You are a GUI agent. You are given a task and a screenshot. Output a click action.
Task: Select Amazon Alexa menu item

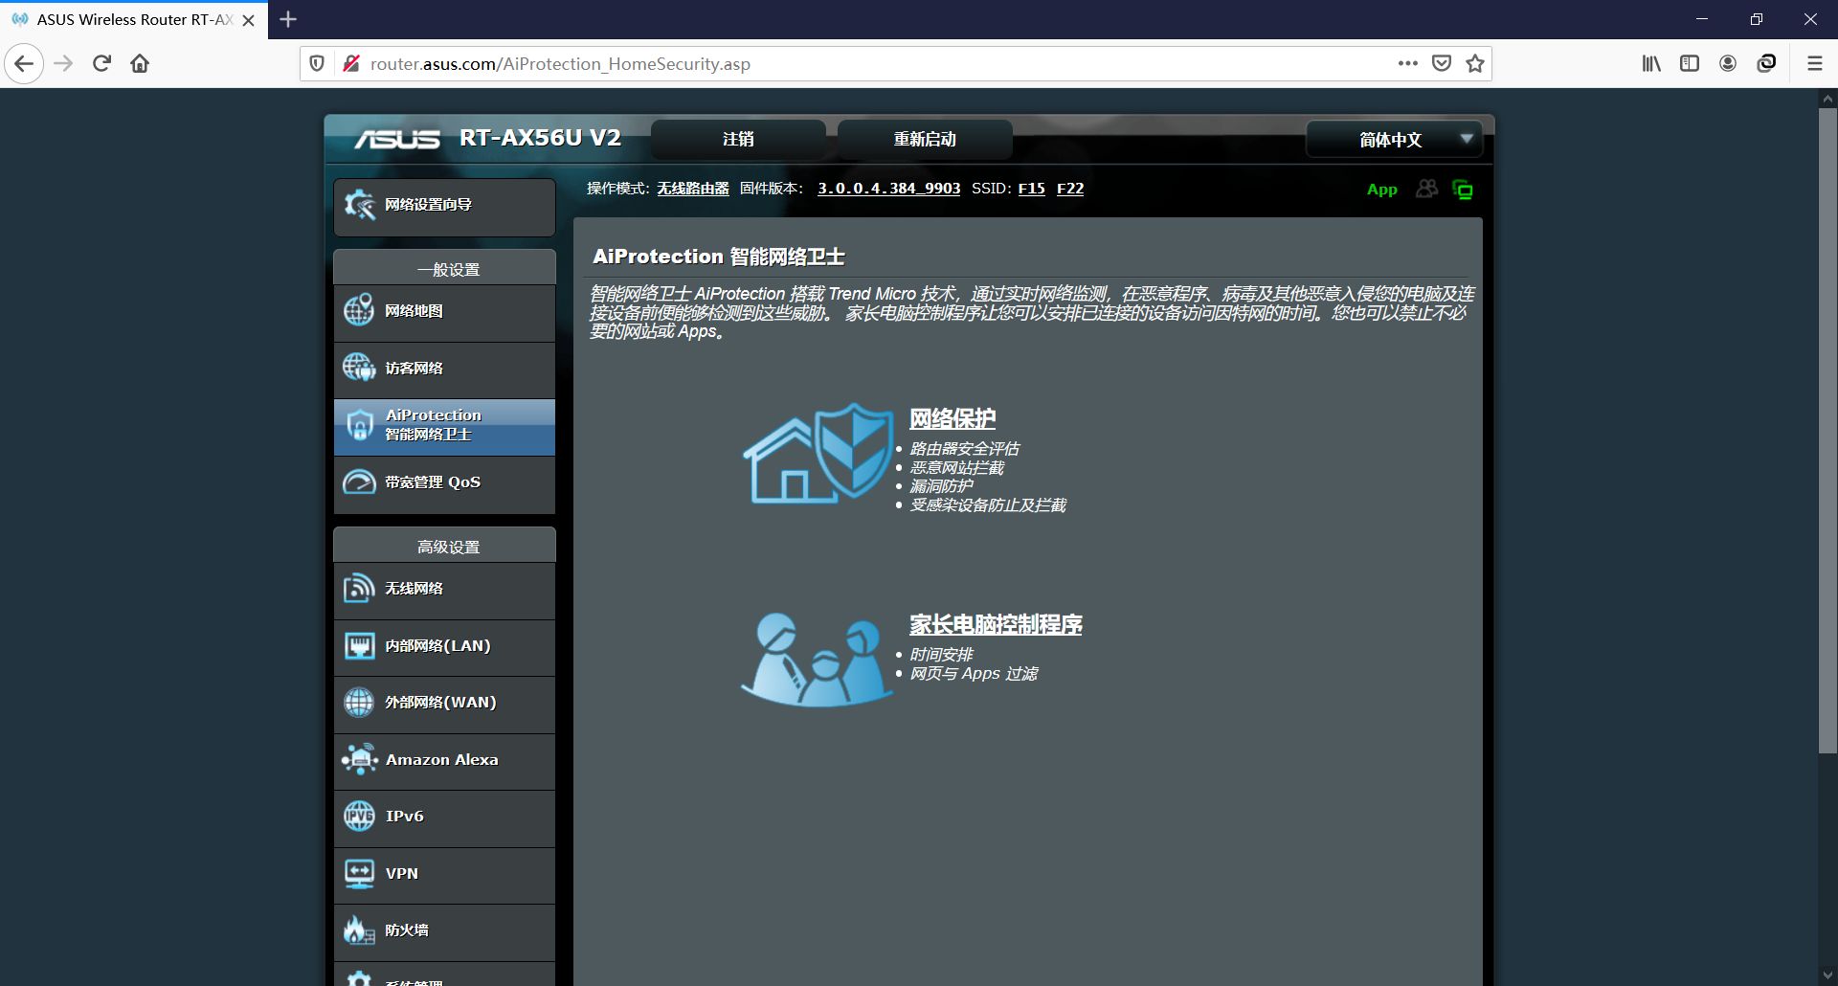[444, 760]
